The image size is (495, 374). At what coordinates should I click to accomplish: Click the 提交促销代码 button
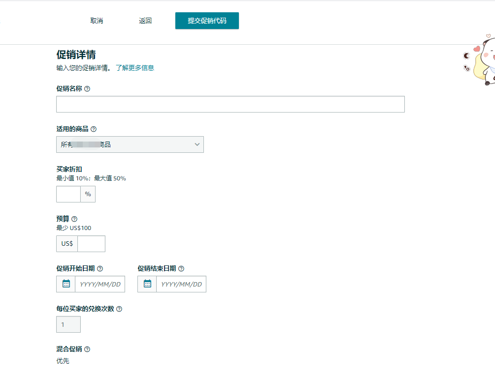[x=207, y=21]
